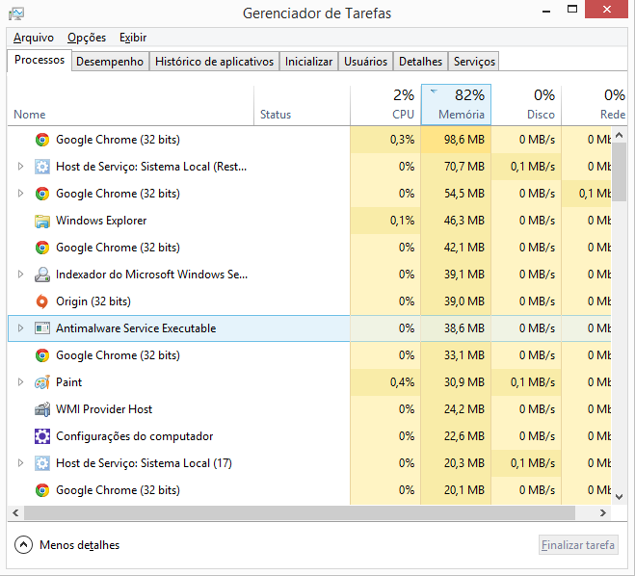Image resolution: width=635 pixels, height=576 pixels.
Task: Expand Host de Serviço: Sistema Local (17)
Action: tap(20, 463)
